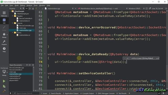
Task: Run the project with green play button
Action: (4, 81)
